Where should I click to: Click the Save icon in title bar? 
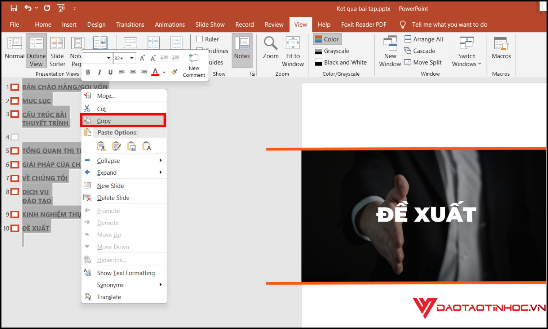pos(14,8)
